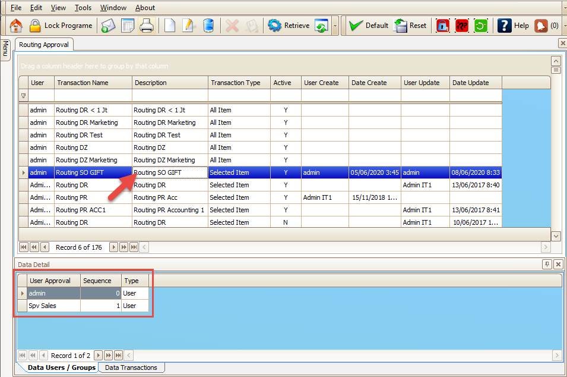Pin the Data Detail panel

(x=547, y=265)
